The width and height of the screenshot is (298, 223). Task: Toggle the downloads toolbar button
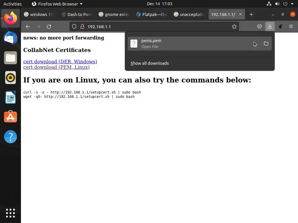coord(270,26)
